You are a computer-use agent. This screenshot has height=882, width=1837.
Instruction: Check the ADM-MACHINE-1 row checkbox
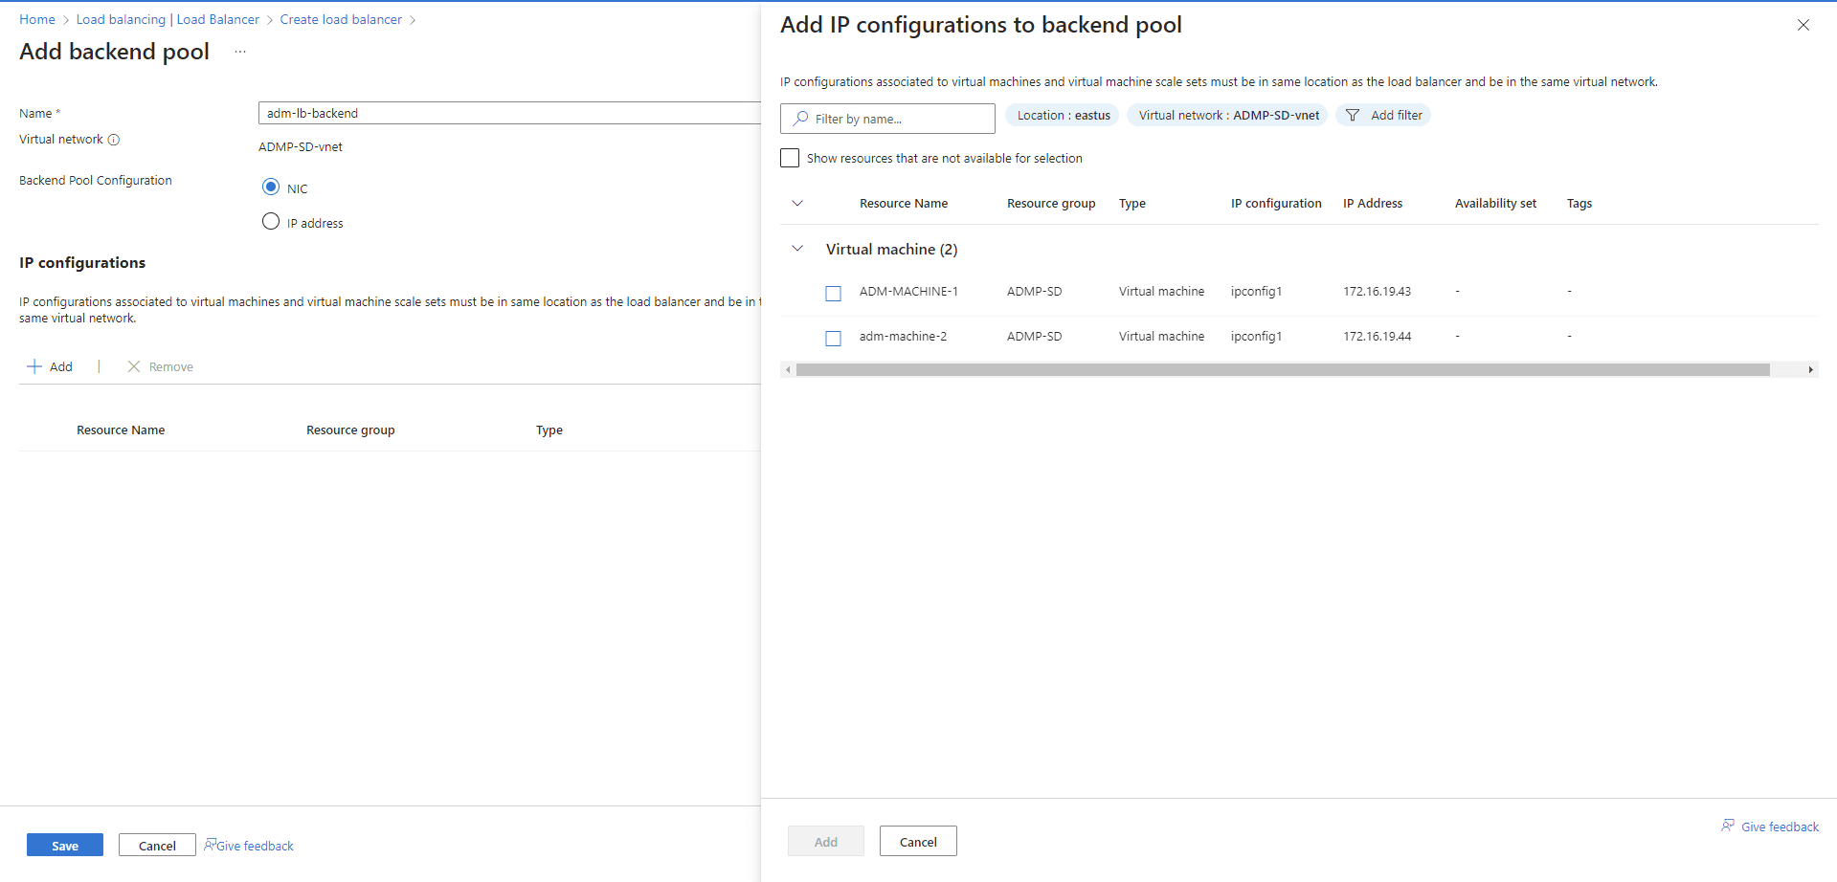[x=834, y=293]
